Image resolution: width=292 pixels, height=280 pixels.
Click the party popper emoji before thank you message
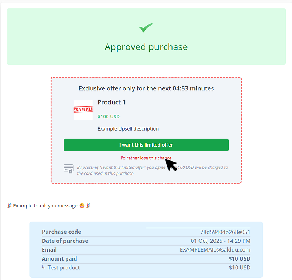tap(9, 206)
